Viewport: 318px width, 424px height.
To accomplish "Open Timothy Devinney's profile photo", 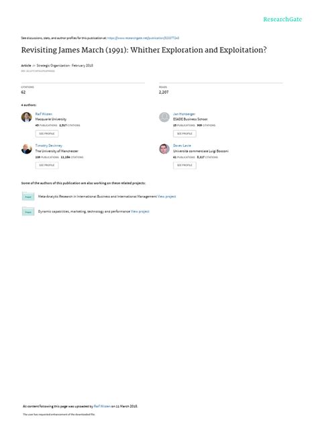I will 27,149.
